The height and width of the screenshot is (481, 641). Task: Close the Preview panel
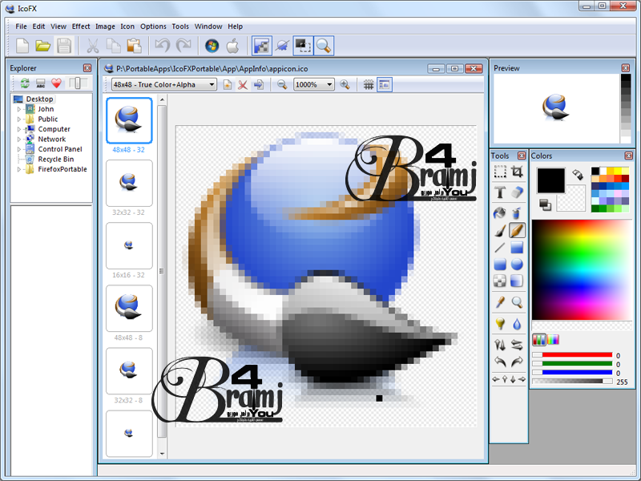[x=626, y=68]
